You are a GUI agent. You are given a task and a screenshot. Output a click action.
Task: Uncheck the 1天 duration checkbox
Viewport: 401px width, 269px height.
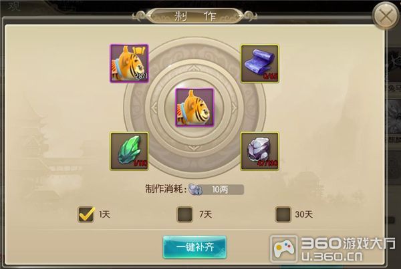click(x=86, y=214)
